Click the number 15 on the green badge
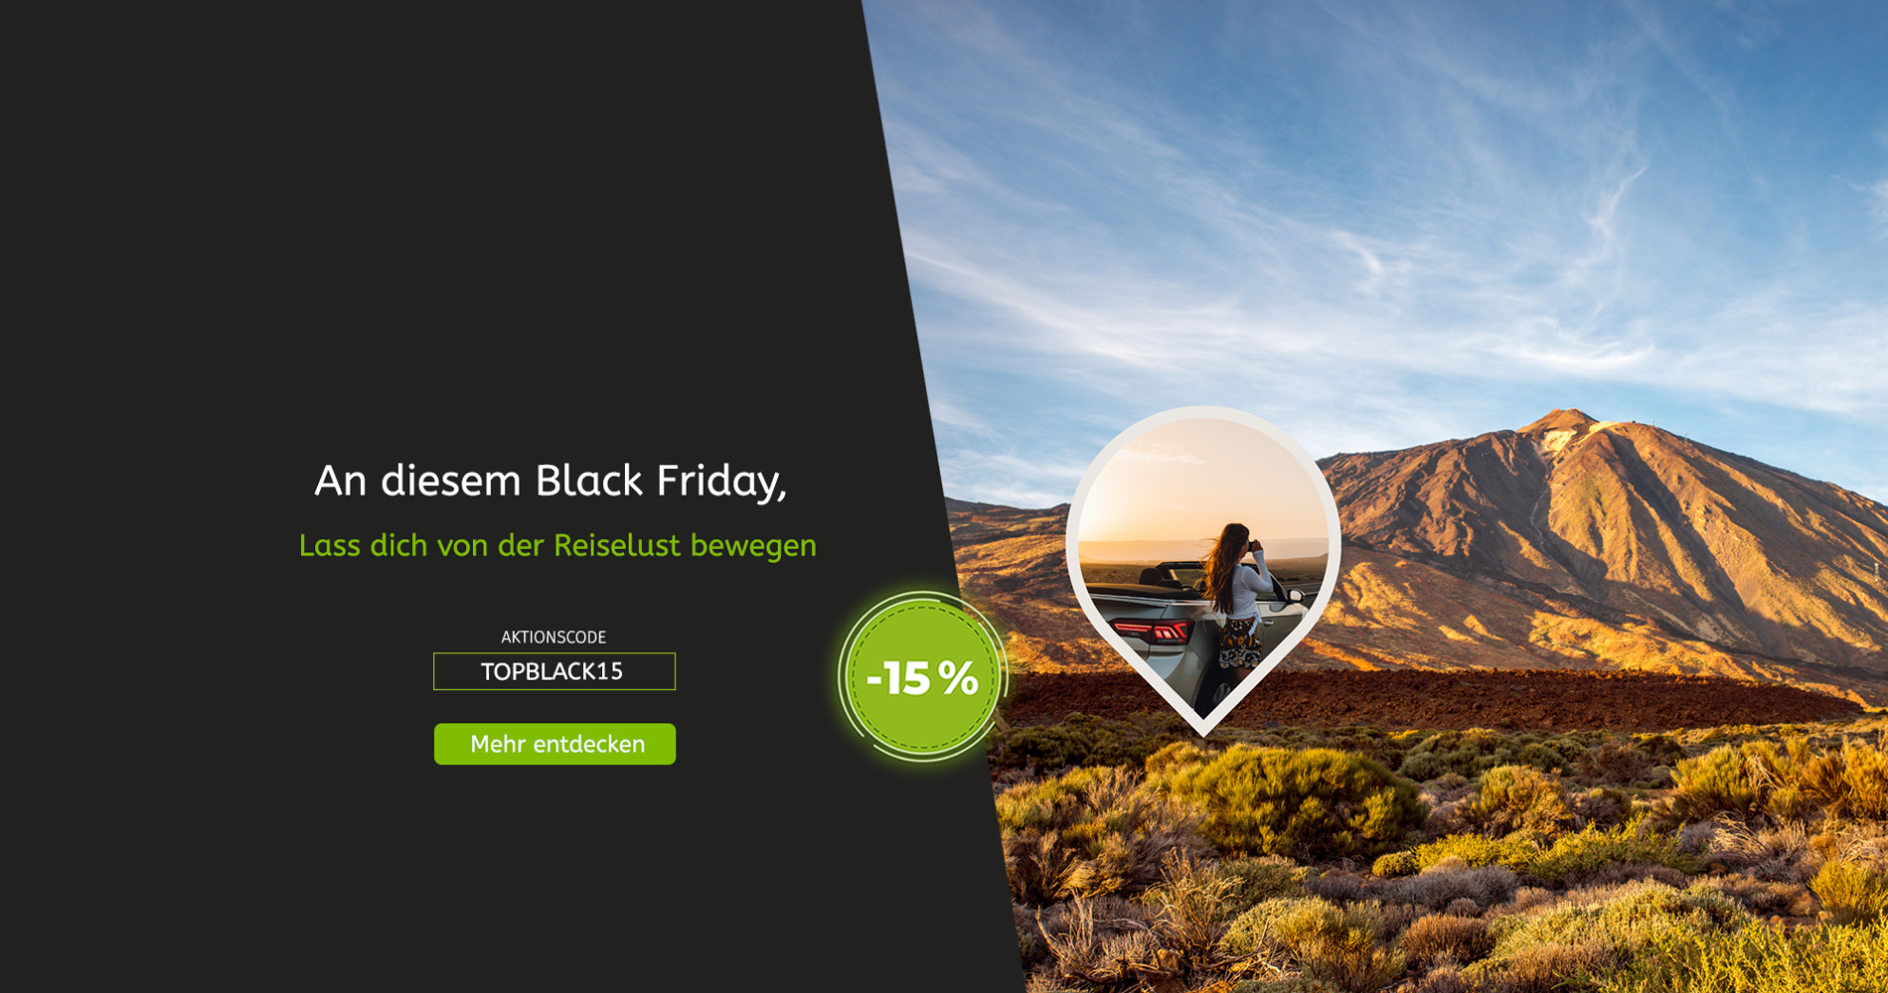The height and width of the screenshot is (993, 1888). [x=905, y=678]
